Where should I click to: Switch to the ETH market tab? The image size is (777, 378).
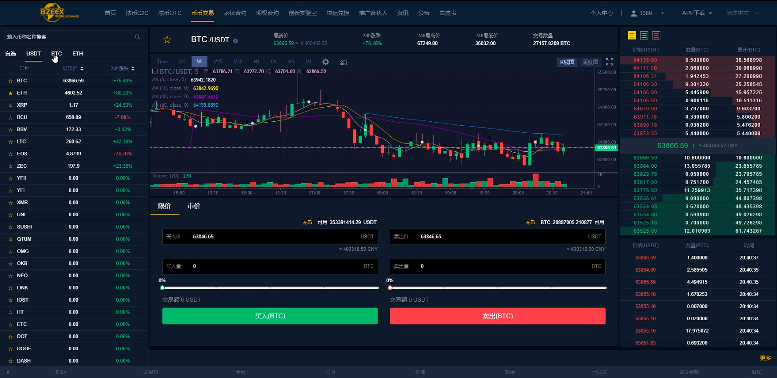click(x=78, y=54)
